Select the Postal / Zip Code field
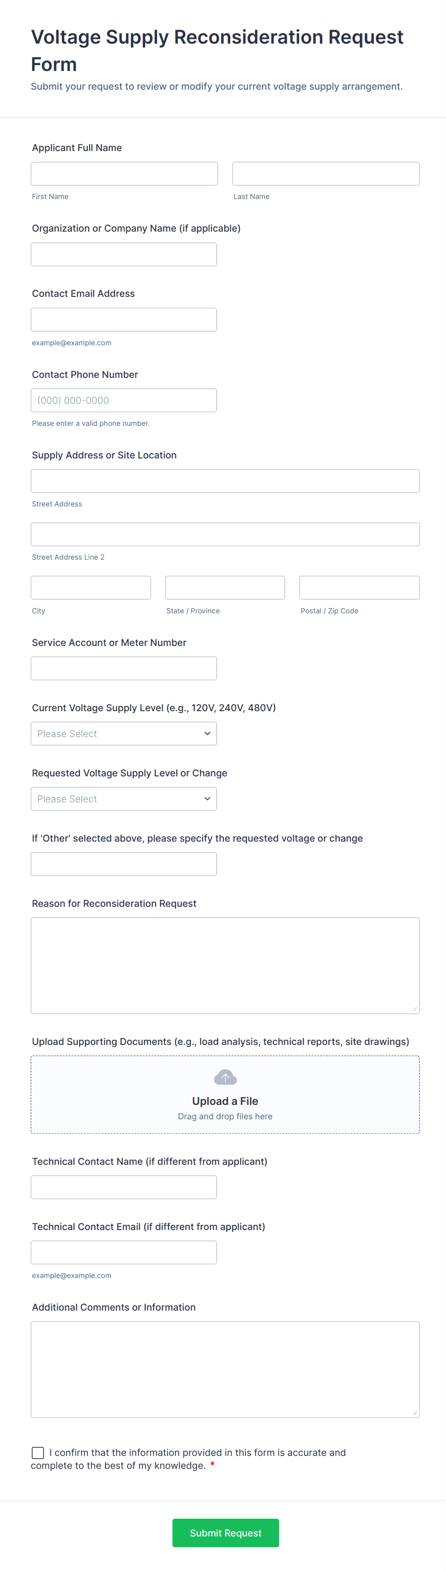The width and height of the screenshot is (446, 1571). (x=359, y=587)
